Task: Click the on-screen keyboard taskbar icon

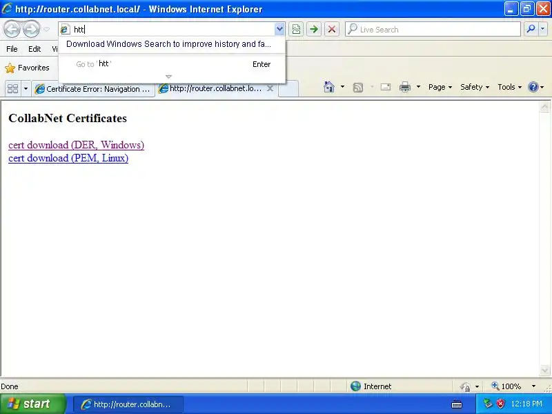Action: click(x=457, y=404)
